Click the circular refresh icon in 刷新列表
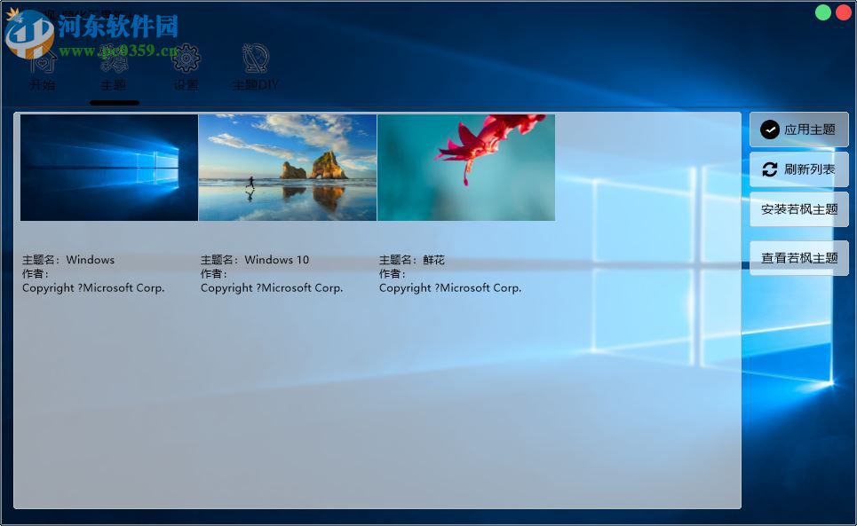The height and width of the screenshot is (526, 857). pyautogui.click(x=770, y=169)
